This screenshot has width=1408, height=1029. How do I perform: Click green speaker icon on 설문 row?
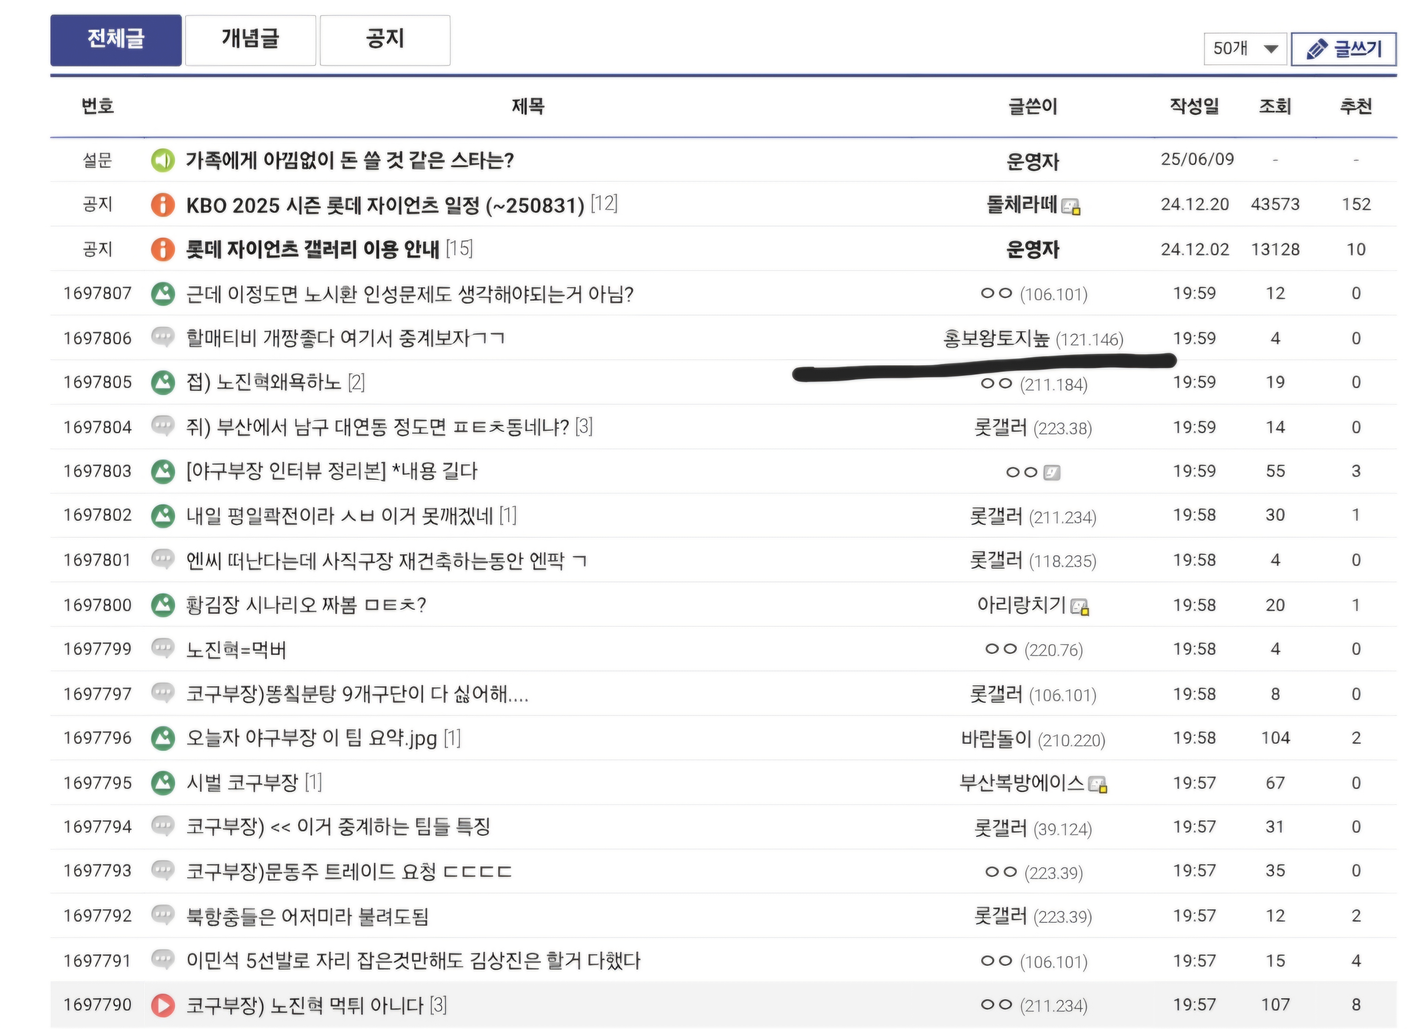tap(162, 161)
